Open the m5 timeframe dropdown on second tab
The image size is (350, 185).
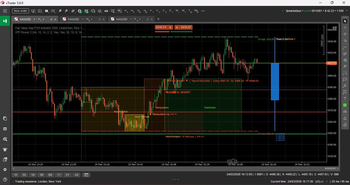(x=92, y=19)
